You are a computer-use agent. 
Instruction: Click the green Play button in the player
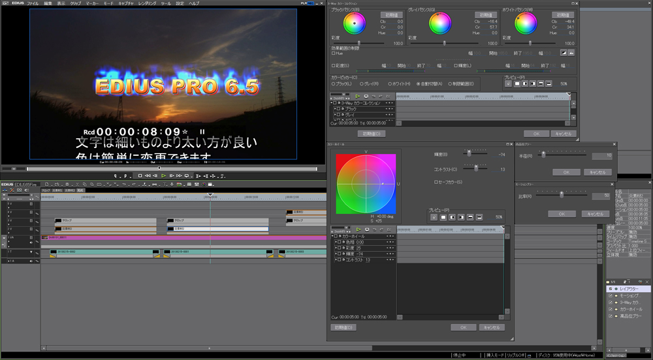164,176
